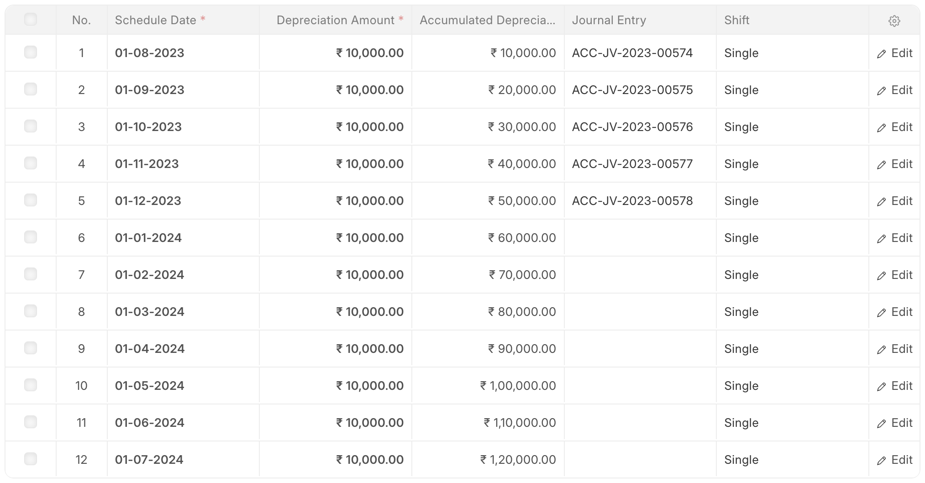Check the checkbox for row 2
The width and height of the screenshot is (925, 483).
click(x=31, y=89)
